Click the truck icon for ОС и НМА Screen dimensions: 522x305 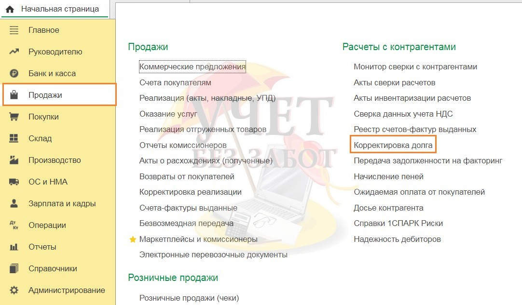pos(14,182)
